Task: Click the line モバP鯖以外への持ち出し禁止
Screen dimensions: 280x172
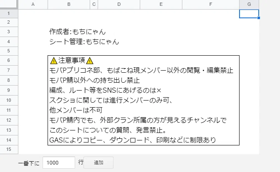Action: pos(94,81)
